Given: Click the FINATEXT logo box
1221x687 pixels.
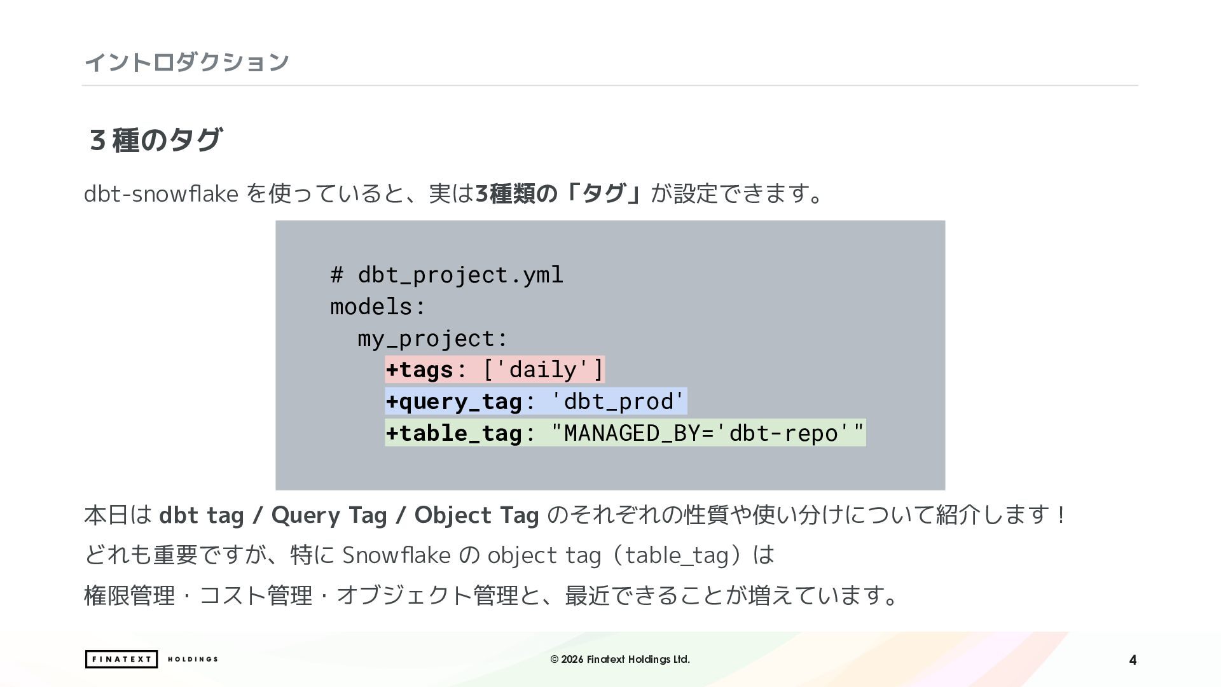Looking at the screenshot, I should [121, 659].
